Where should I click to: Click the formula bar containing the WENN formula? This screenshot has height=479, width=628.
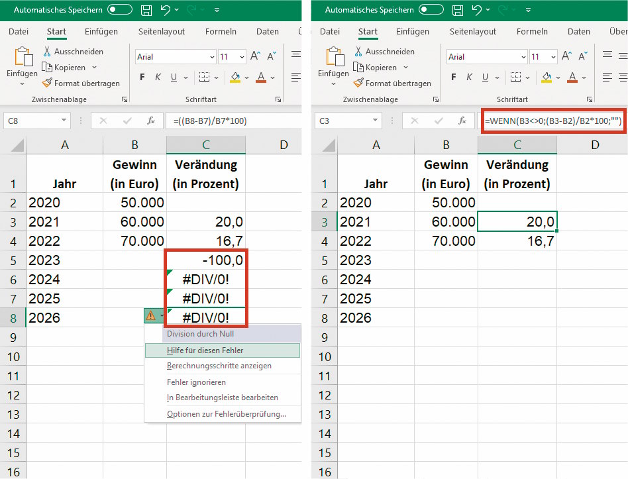[x=553, y=121]
